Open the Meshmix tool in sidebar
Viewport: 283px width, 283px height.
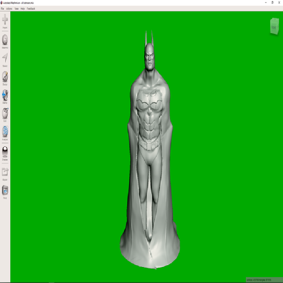pyautogui.click(x=5, y=40)
